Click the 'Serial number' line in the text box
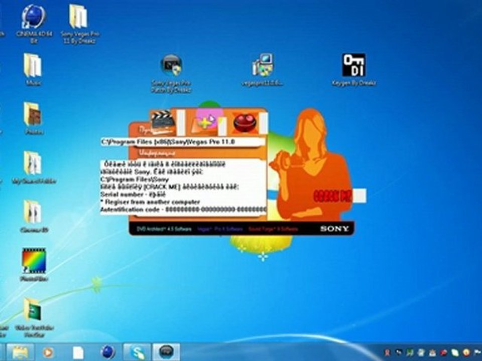This screenshot has height=361, width=482. point(133,195)
